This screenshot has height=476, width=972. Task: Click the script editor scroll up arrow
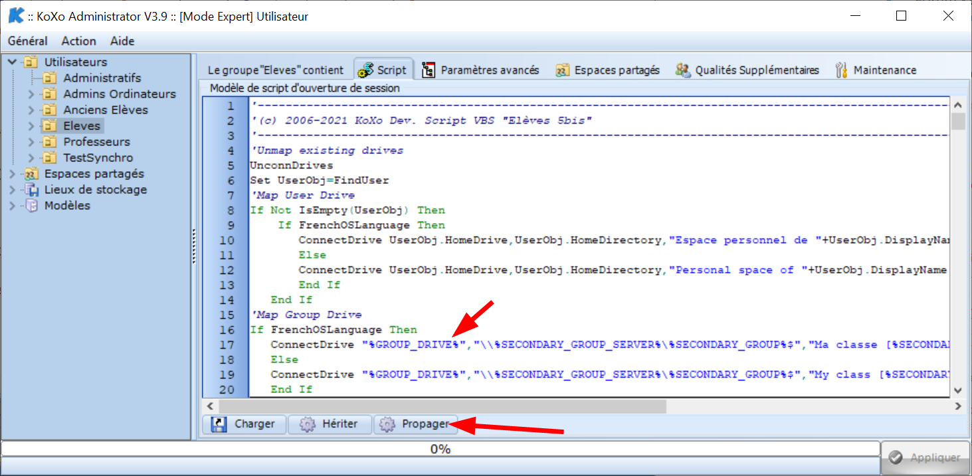[x=958, y=105]
